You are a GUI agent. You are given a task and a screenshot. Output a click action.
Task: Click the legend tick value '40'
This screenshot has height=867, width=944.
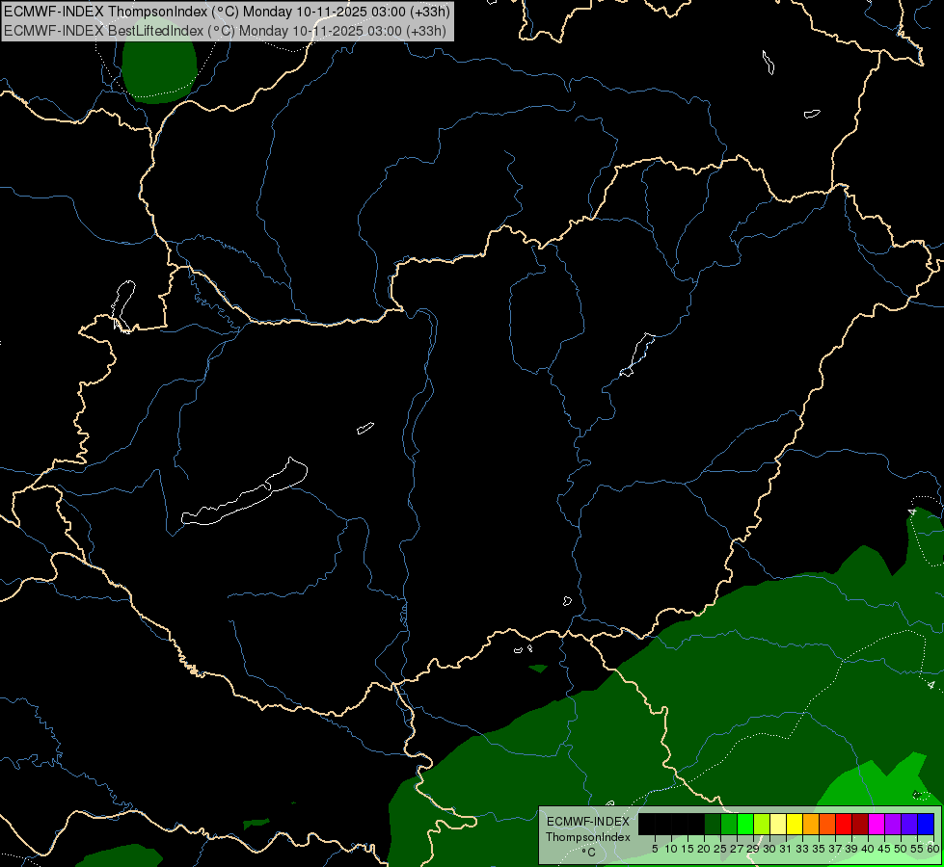coord(868,849)
